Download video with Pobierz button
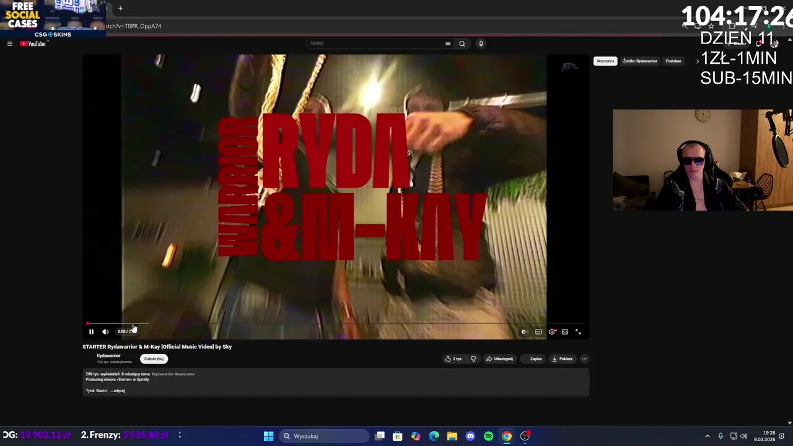The image size is (793, 446). (563, 359)
